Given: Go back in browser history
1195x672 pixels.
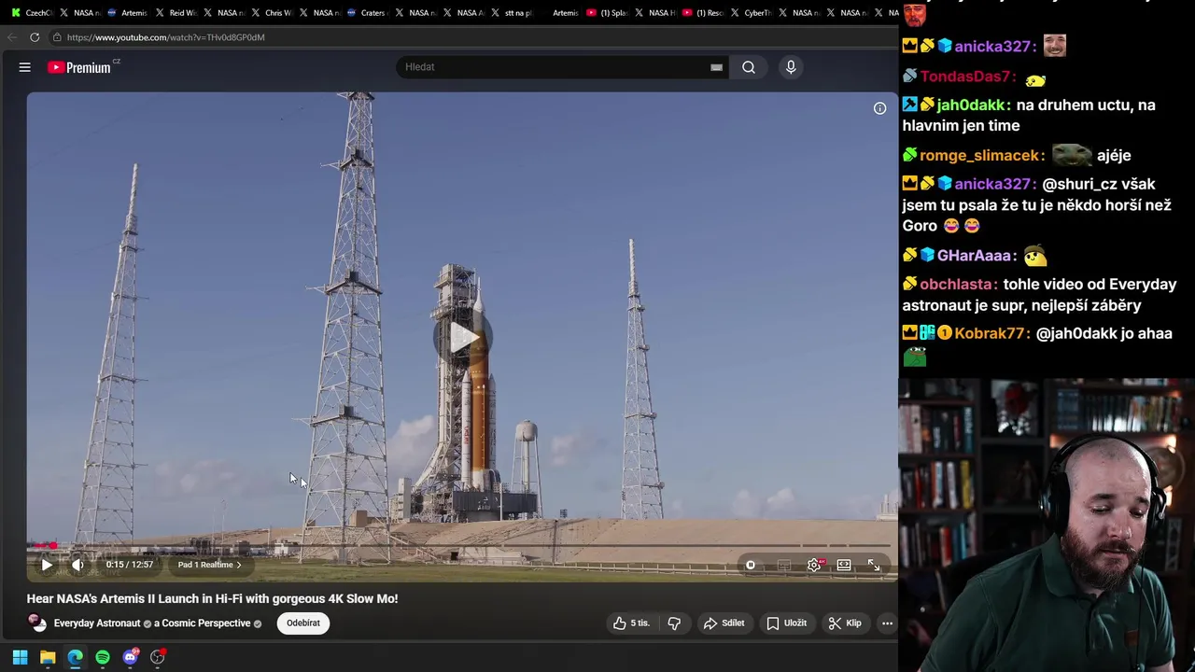Looking at the screenshot, I should tap(11, 37).
